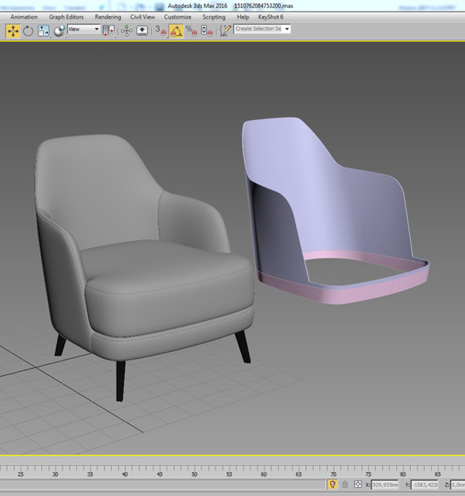The image size is (465, 496).
Task: Select the Rotate tool icon
Action: (28, 31)
